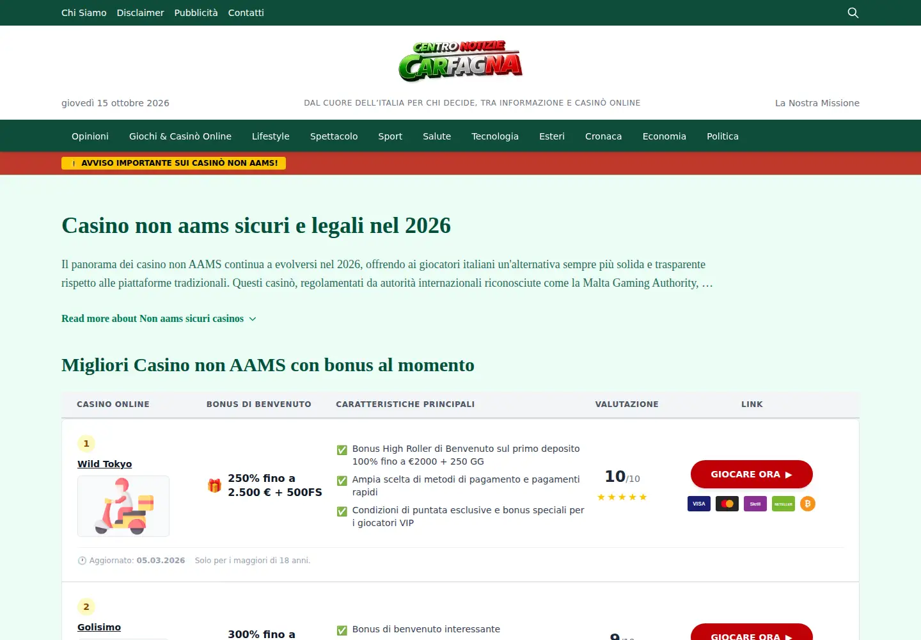Screen dimensions: 921x640
Task: Click the Wild Tokyo scooter thumbnail
Action: pyautogui.click(x=123, y=506)
